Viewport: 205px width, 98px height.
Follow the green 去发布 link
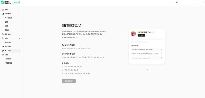[x=88, y=74]
